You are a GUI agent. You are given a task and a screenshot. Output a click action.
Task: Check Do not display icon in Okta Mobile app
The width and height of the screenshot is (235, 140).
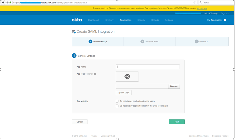point(117,106)
